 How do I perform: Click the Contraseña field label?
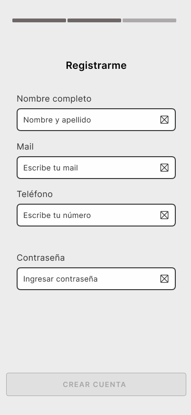pos(40,257)
